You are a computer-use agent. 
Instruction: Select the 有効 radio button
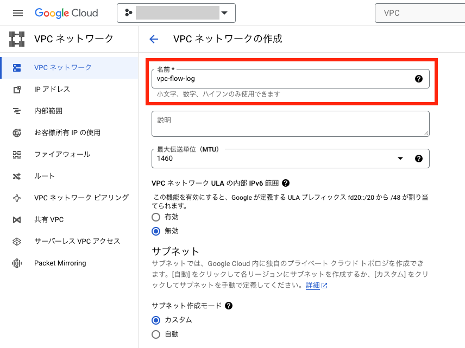pyautogui.click(x=156, y=217)
